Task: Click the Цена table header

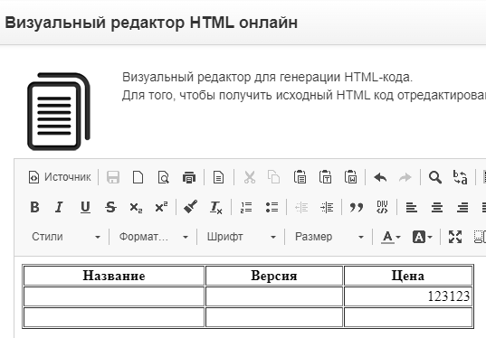Action: coord(408,276)
